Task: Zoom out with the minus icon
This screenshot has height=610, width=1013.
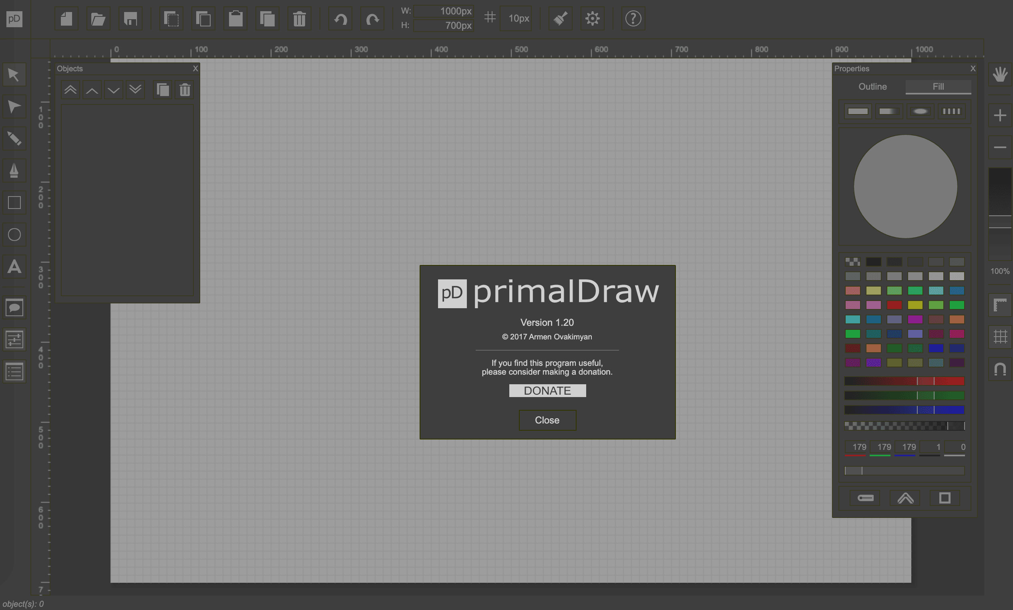Action: (x=1000, y=147)
